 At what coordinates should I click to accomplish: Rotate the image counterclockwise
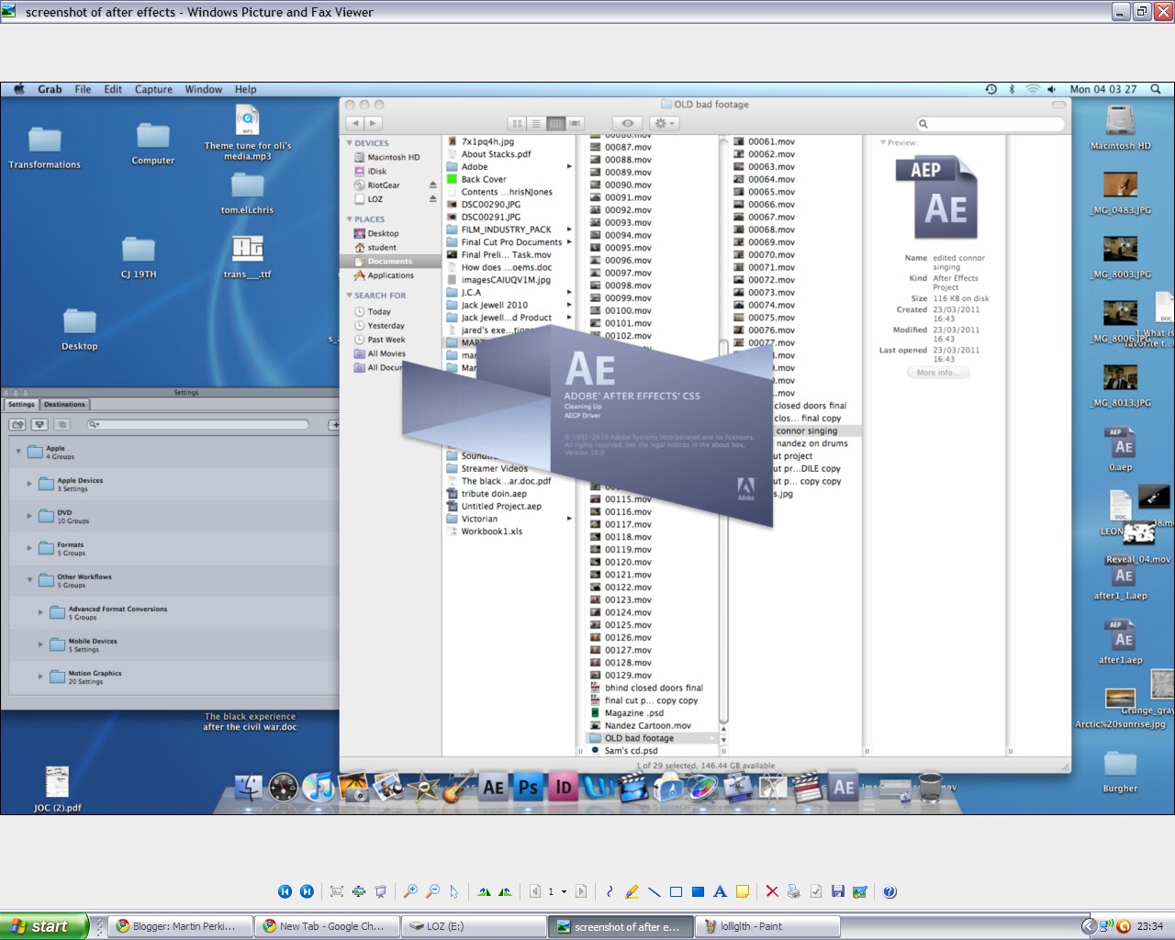point(506,891)
